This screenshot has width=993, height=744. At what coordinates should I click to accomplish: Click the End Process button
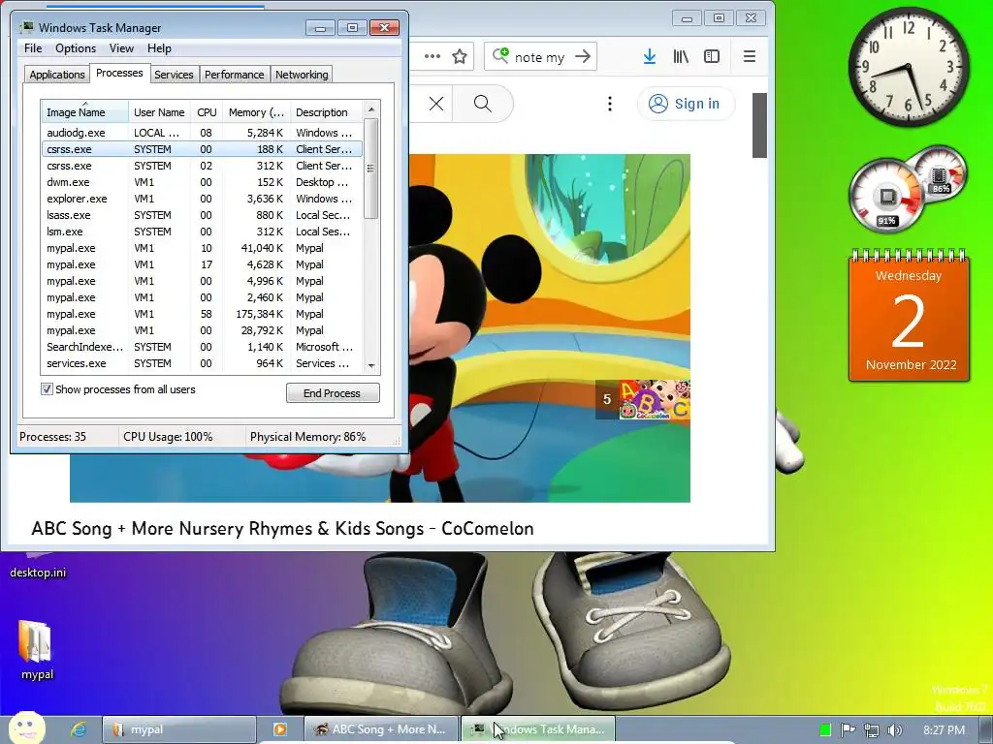click(333, 393)
